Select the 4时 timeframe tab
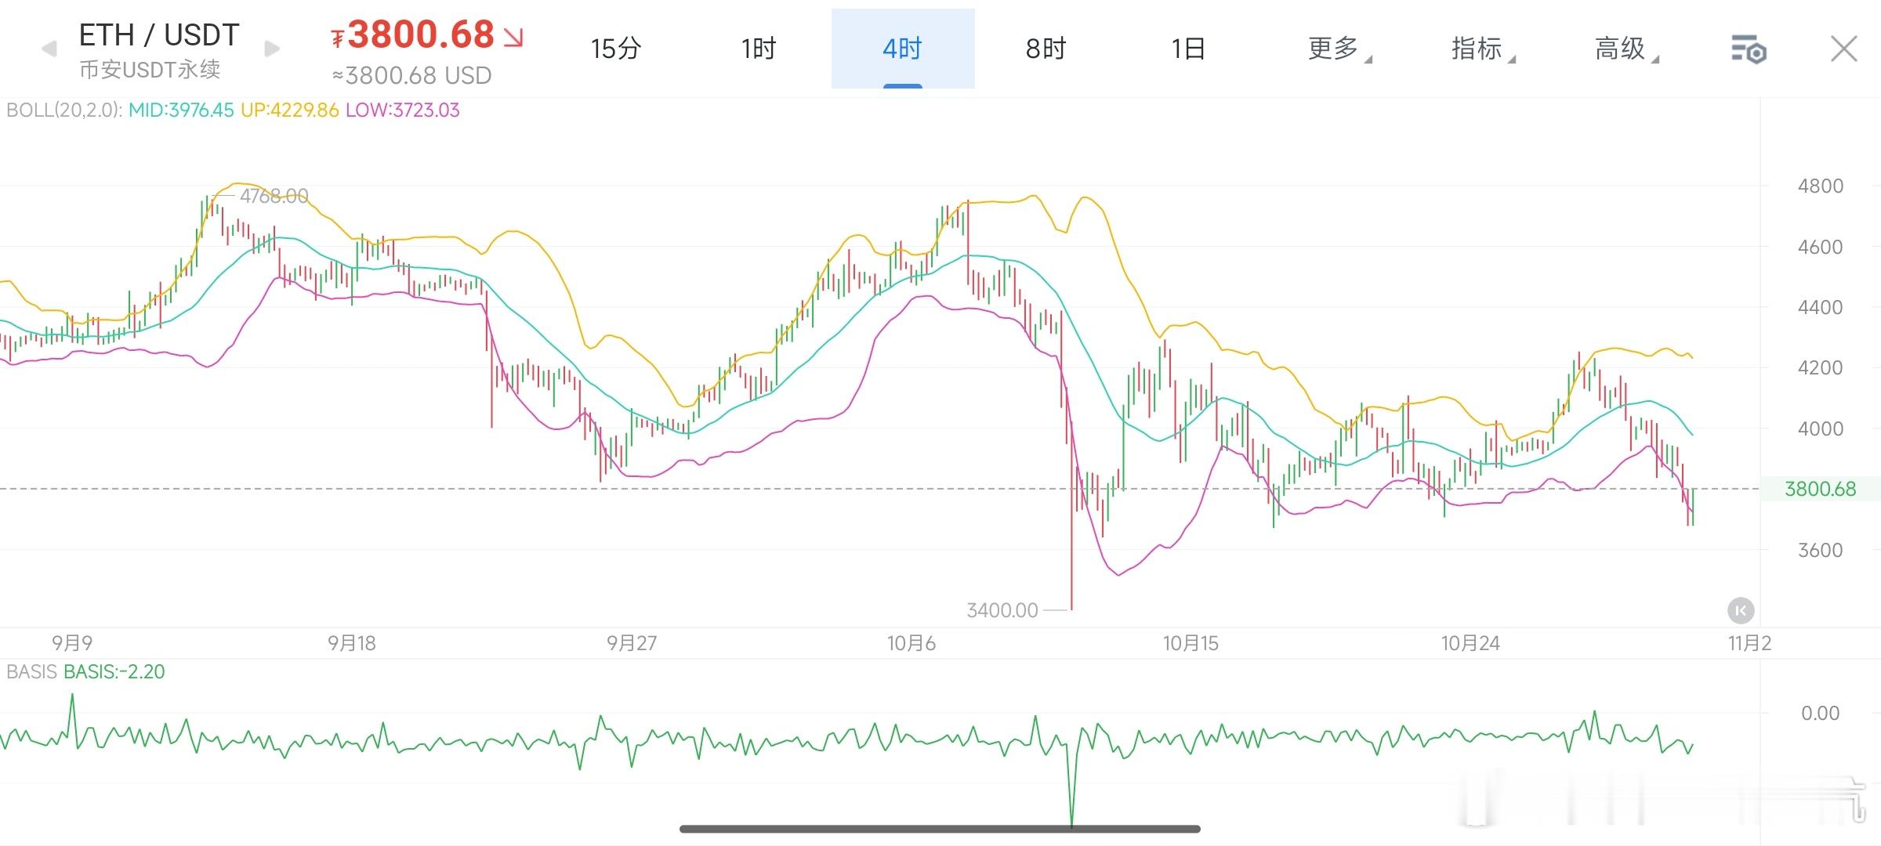This screenshot has height=846, width=1881. click(902, 49)
